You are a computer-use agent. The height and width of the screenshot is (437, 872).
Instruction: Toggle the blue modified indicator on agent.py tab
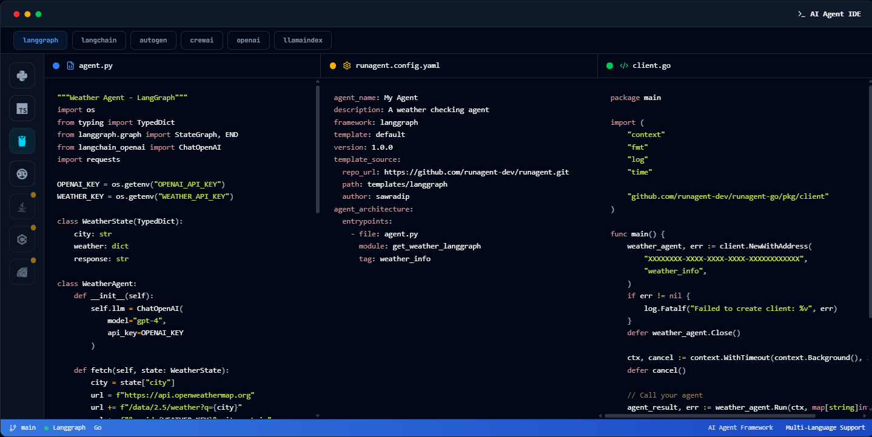(56, 65)
